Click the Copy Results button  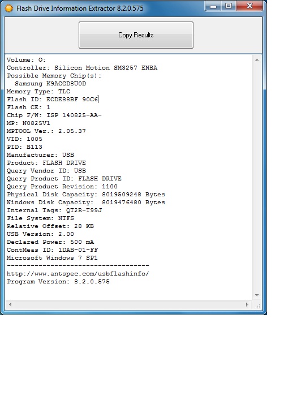136,35
